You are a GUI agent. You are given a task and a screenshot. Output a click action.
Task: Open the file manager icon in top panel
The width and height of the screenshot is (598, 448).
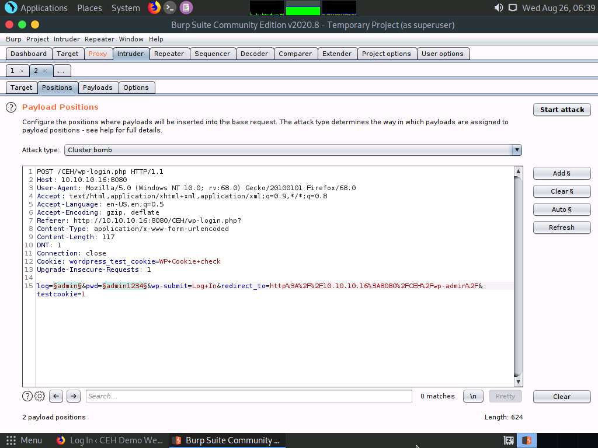[186, 8]
